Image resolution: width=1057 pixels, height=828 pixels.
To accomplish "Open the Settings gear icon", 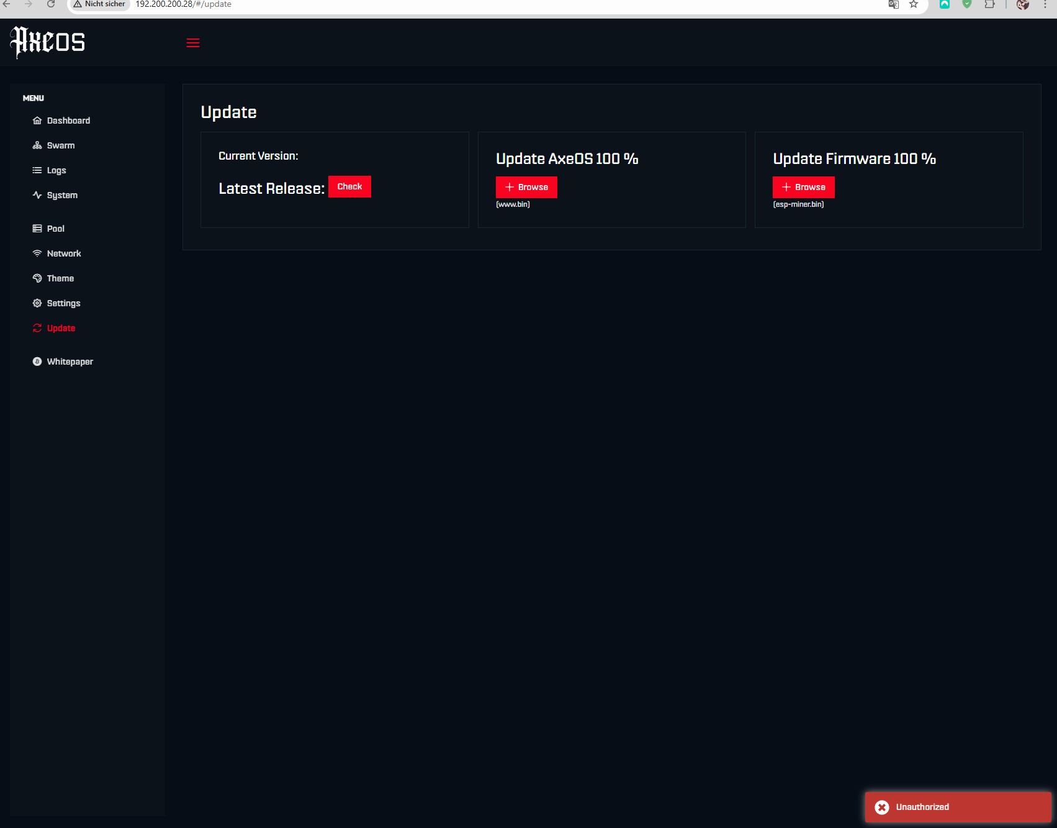I will (37, 303).
